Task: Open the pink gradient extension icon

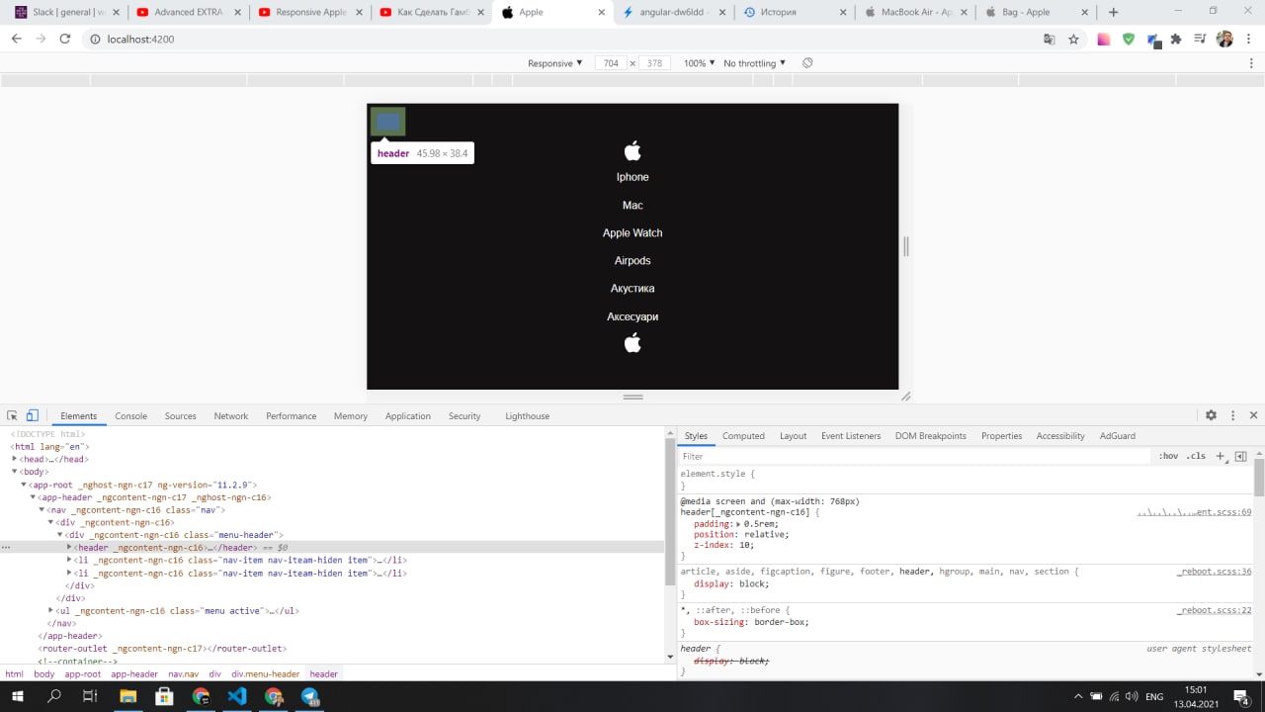Action: coord(1104,40)
